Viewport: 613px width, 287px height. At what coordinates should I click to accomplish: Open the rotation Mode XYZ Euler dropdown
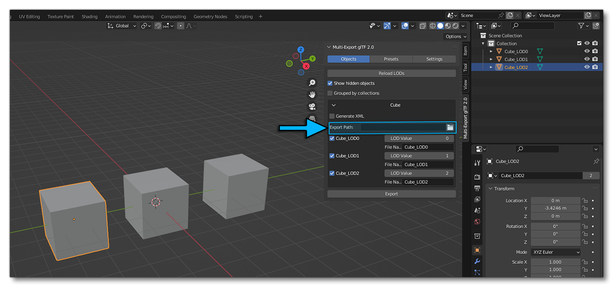[x=556, y=252]
